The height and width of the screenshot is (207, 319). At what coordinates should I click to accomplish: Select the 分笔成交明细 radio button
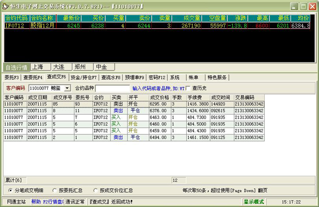(x=10, y=190)
